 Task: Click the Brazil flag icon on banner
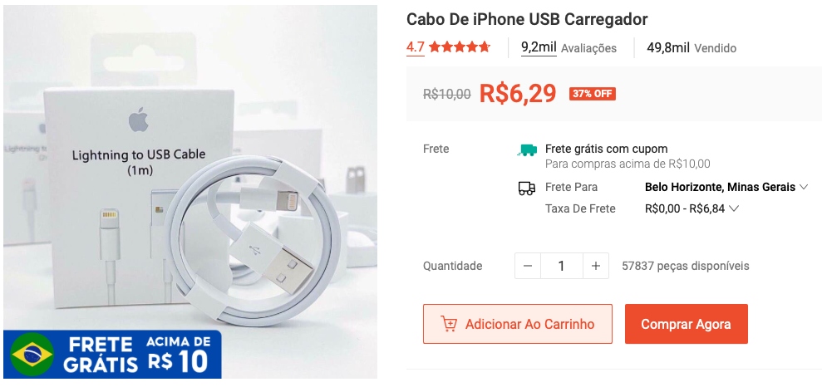[32, 355]
